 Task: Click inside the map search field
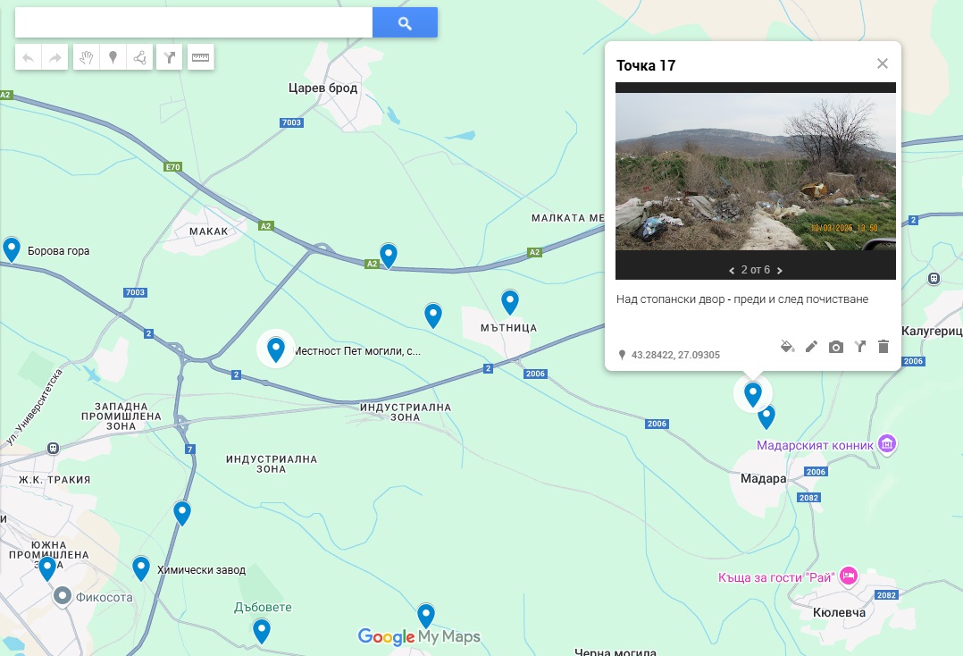tap(193, 23)
